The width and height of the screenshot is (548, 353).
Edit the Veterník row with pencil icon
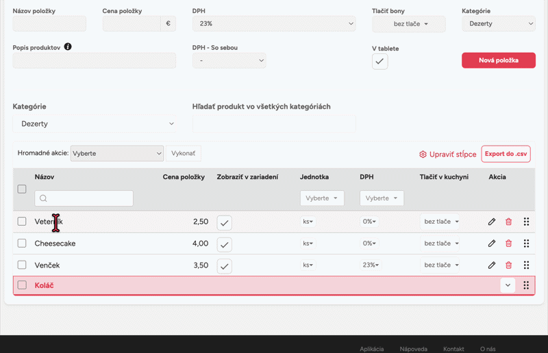pos(491,222)
